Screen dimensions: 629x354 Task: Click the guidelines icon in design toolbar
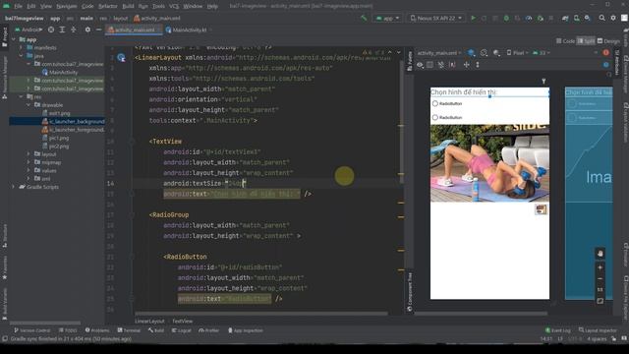(x=478, y=65)
